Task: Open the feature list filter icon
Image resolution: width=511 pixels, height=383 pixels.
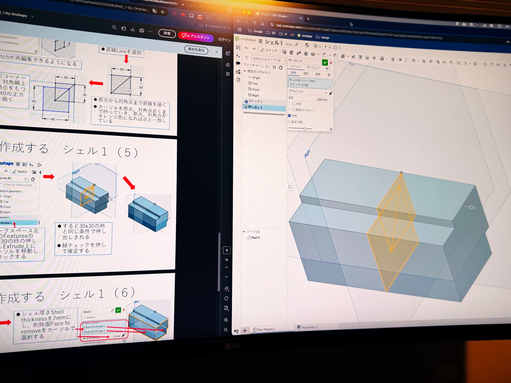Action: pos(247,58)
